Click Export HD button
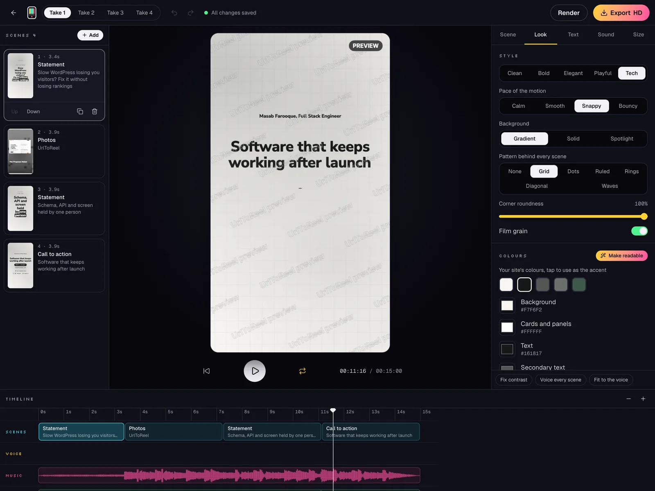Screen dimensions: 655x491 coord(621,13)
